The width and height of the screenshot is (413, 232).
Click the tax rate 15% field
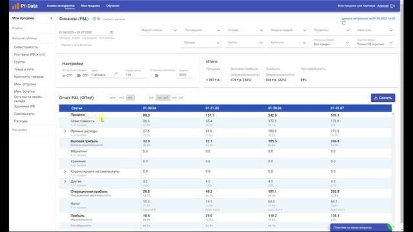click(136, 75)
